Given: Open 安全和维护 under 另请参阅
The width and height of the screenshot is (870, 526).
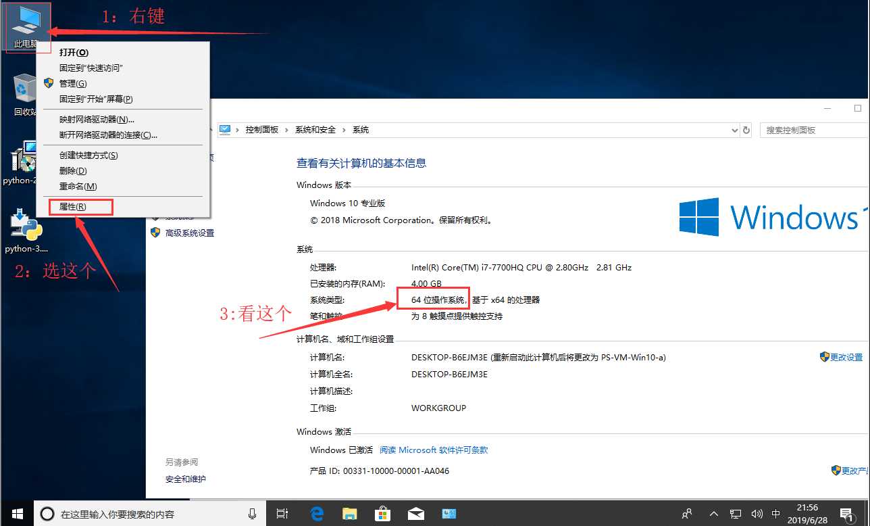Looking at the screenshot, I should [x=186, y=479].
